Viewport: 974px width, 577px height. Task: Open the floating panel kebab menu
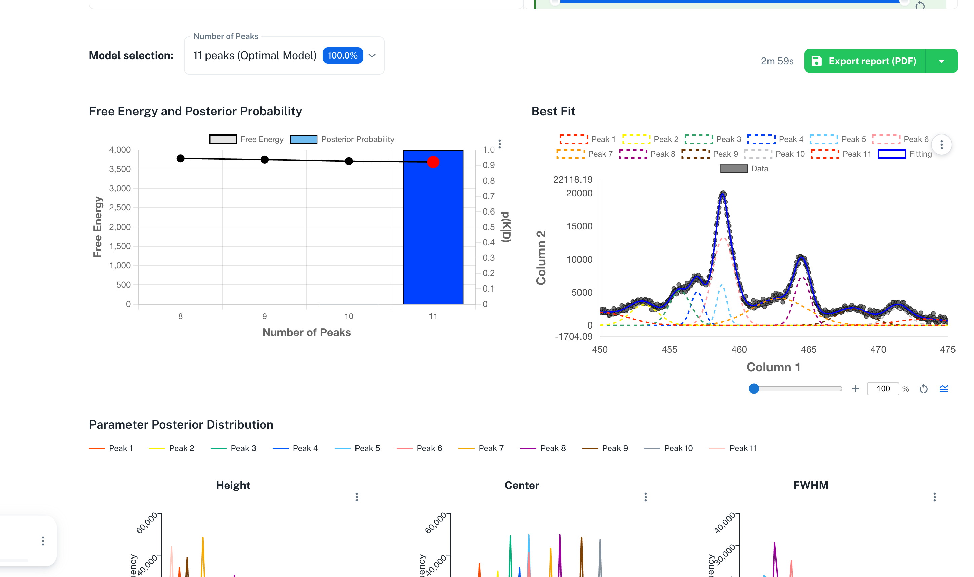43,541
